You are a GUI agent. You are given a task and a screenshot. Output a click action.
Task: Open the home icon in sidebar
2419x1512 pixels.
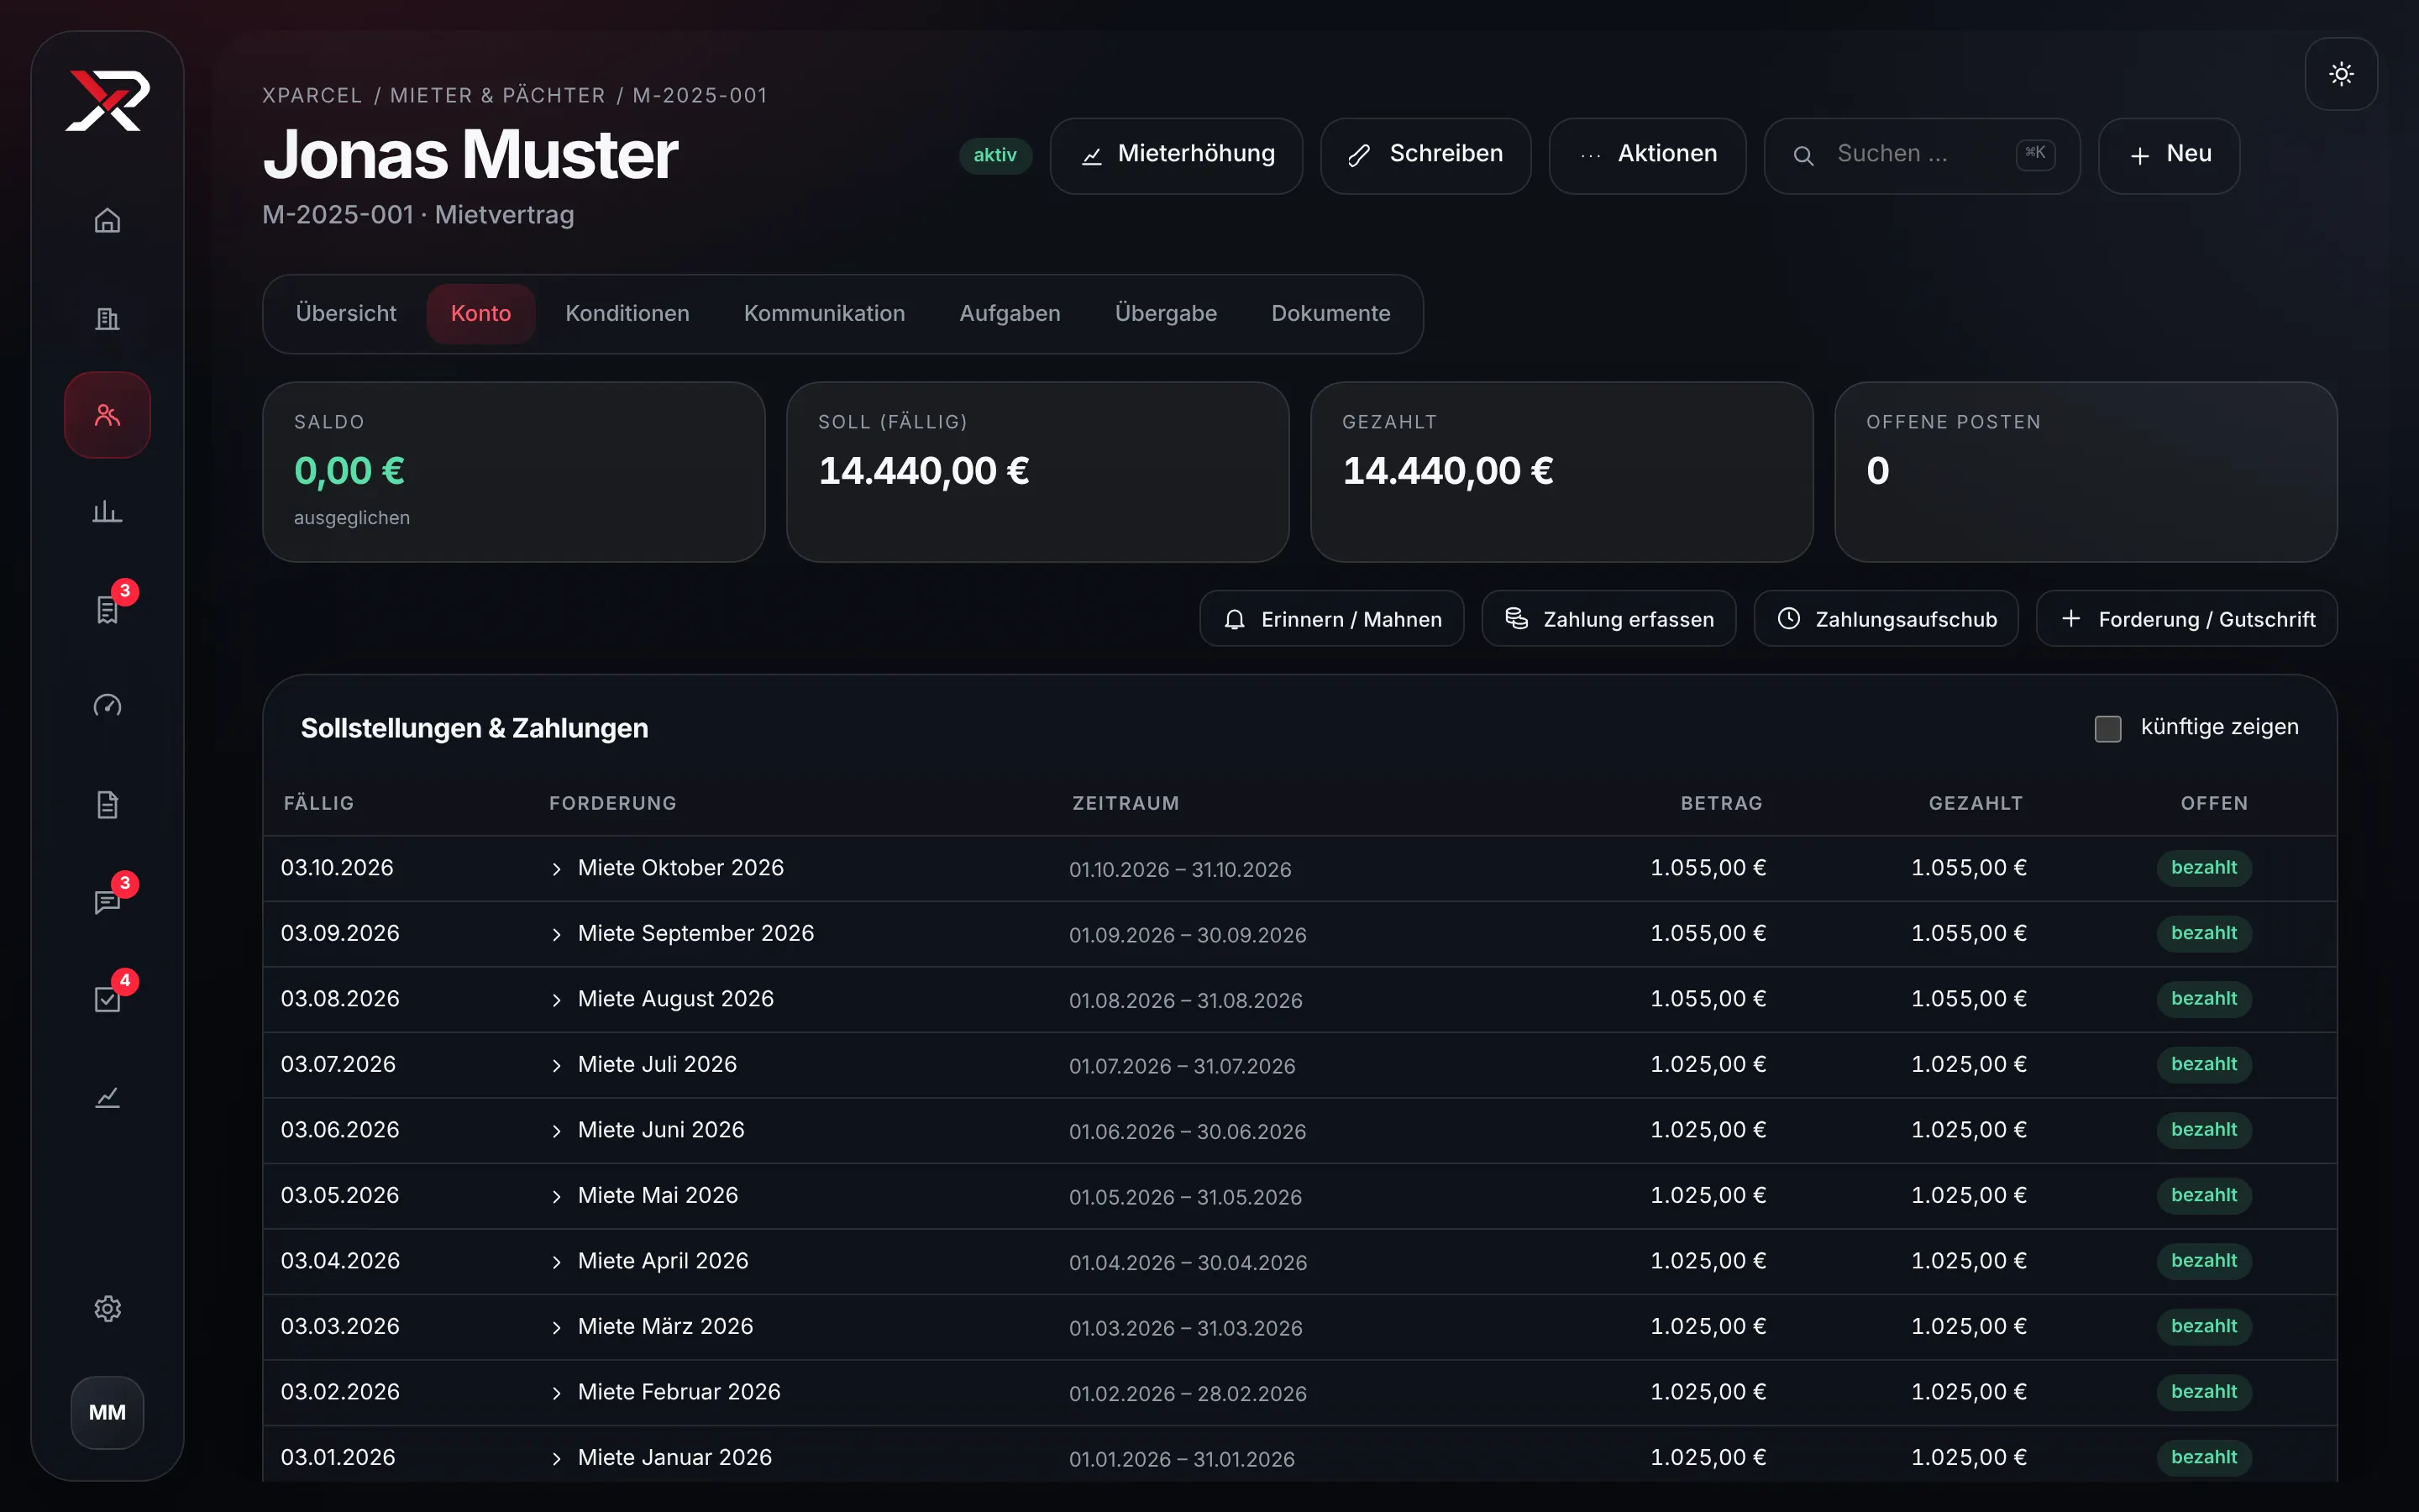click(108, 220)
